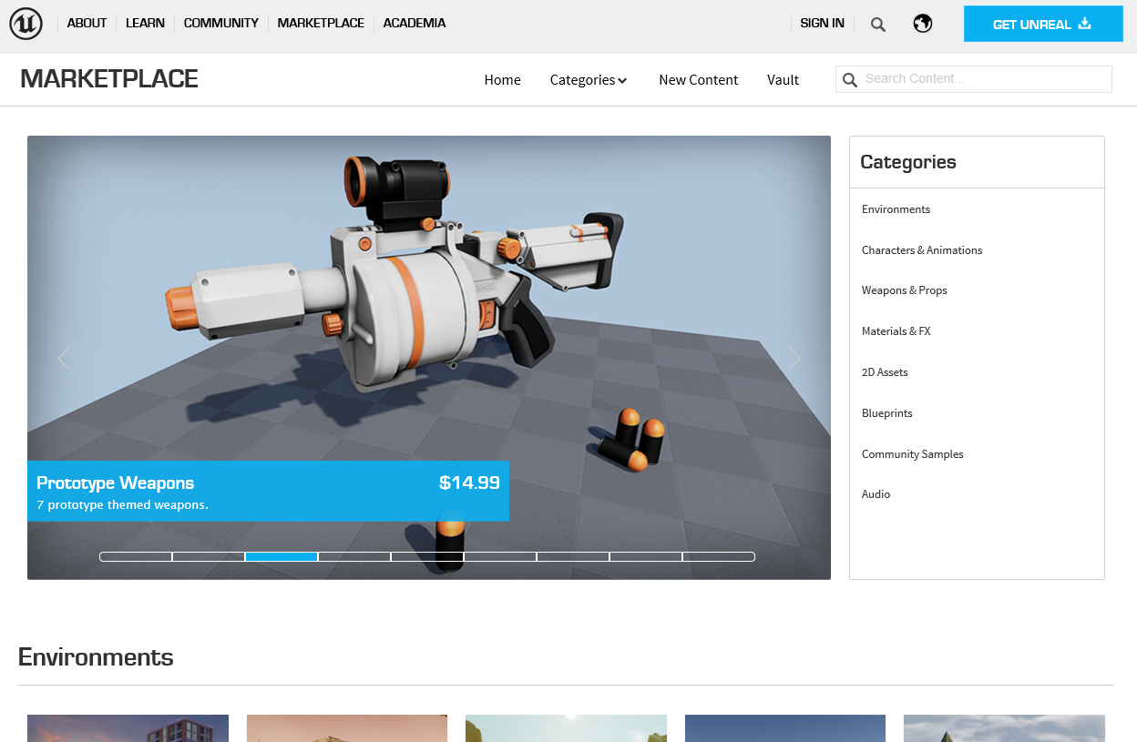Click the MARKETPLACE heading title
Image resolution: width=1137 pixels, height=742 pixels.
point(109,79)
